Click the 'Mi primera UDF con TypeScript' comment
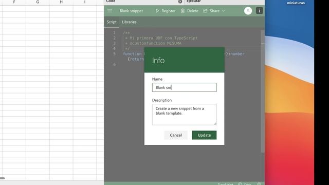329x185 pixels. click(163, 38)
